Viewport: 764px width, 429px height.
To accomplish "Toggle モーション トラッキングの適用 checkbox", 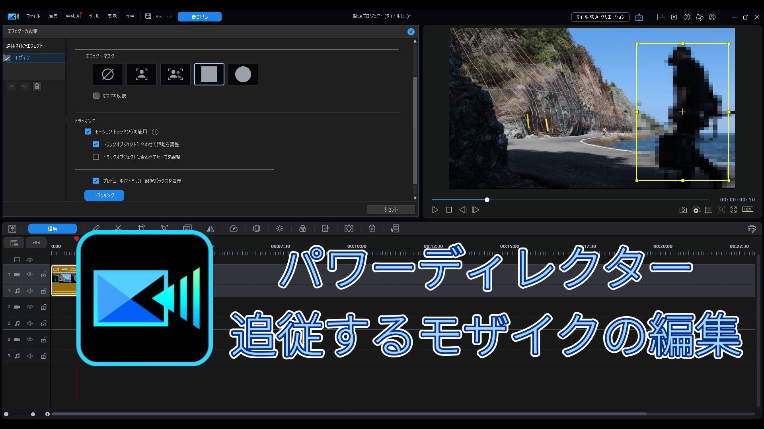I will pyautogui.click(x=88, y=131).
